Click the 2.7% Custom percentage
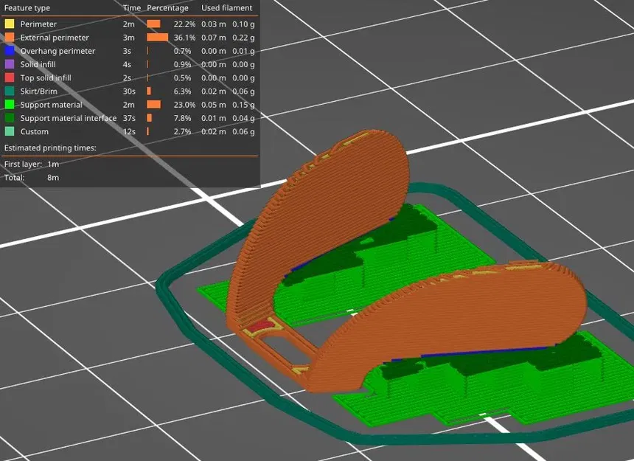 (182, 131)
